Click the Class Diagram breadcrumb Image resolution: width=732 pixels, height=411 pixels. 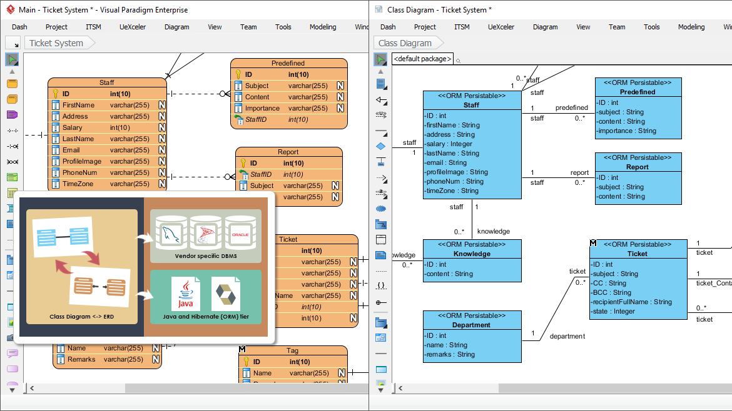[x=405, y=43]
